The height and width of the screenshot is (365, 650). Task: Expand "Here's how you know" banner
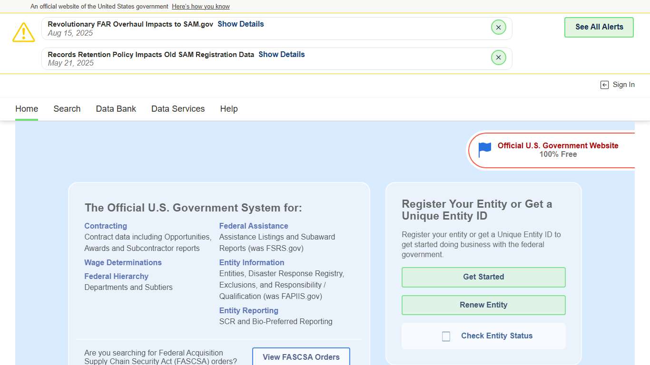[200, 7]
